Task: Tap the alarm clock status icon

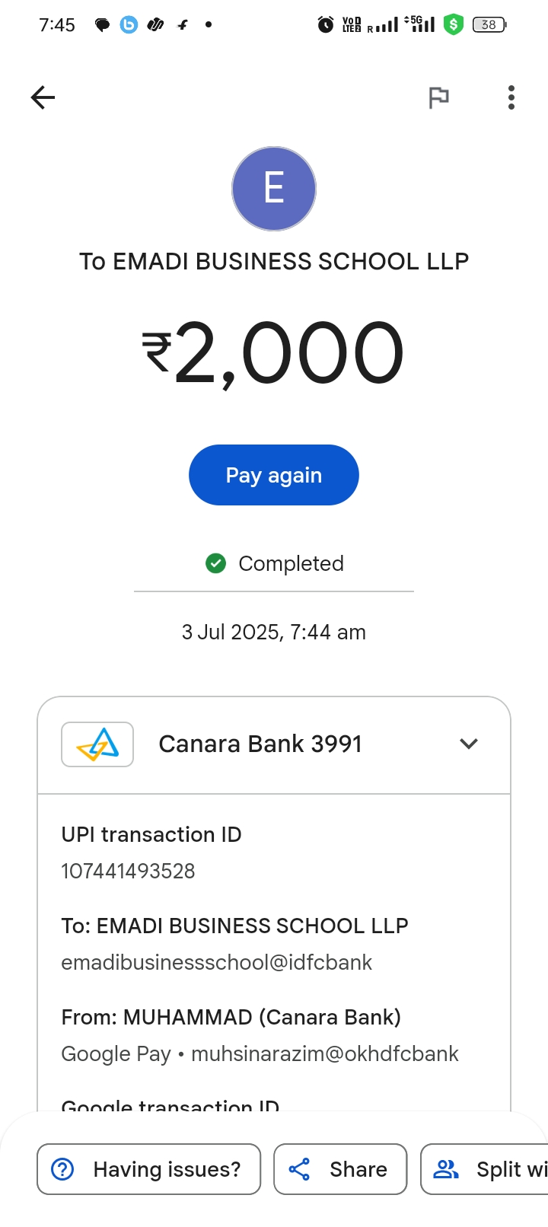Action: pyautogui.click(x=326, y=25)
